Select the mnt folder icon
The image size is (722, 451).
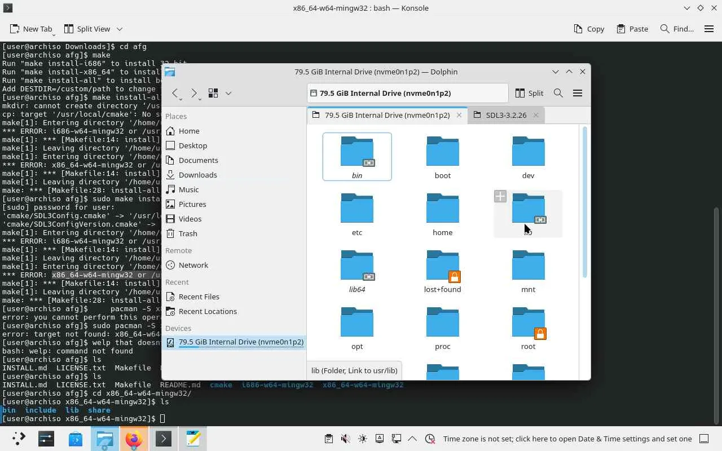point(529,266)
